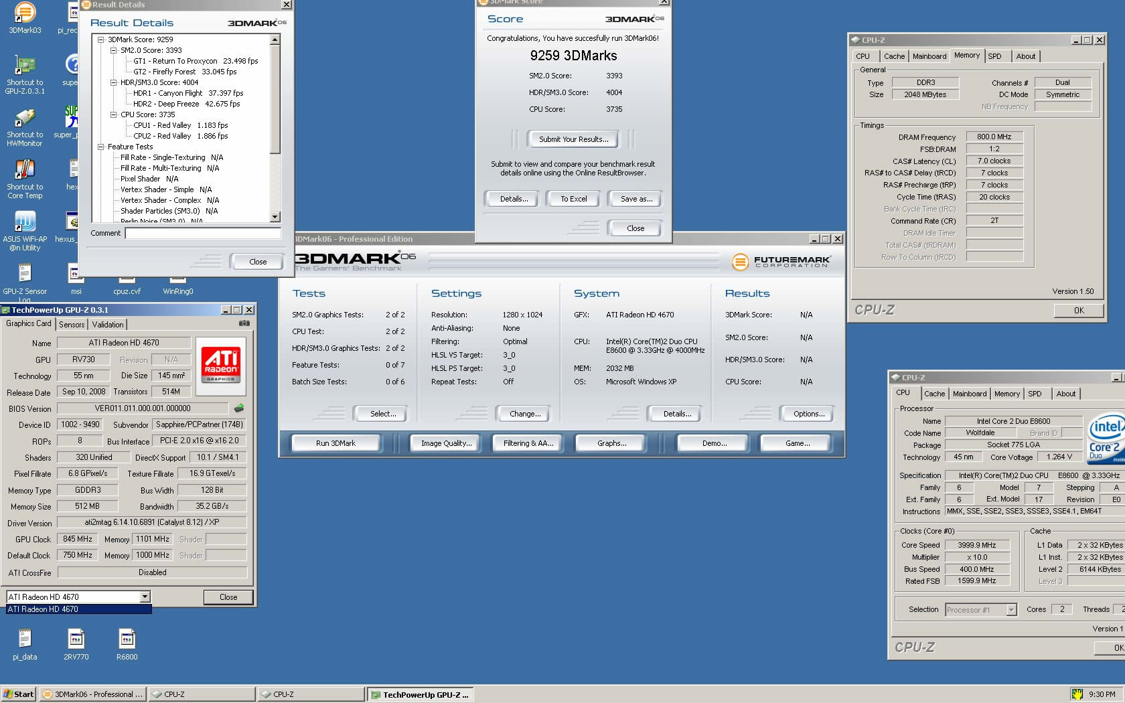Click the Image Quality... button
The width and height of the screenshot is (1125, 703).
click(446, 443)
